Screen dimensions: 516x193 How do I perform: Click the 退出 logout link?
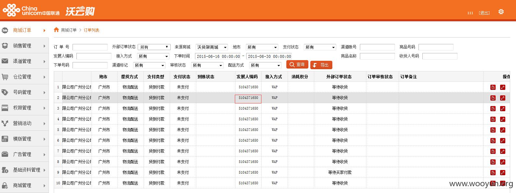tap(484, 13)
